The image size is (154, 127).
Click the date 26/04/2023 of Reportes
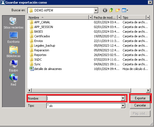click(x=106, y=55)
